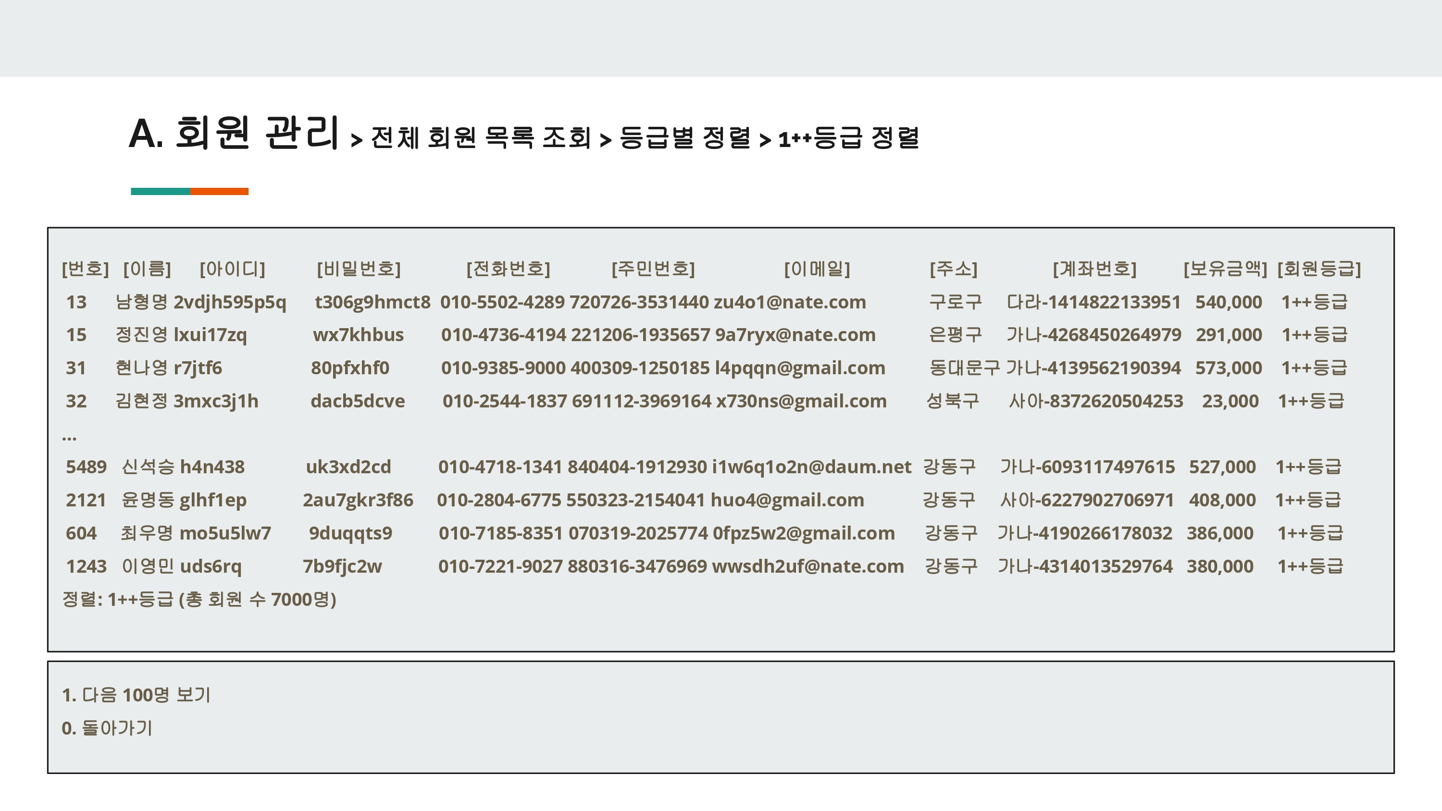Viewport: 1442px width, 811px height.
Task: Click balance 386,000
Action: [x=1220, y=533]
